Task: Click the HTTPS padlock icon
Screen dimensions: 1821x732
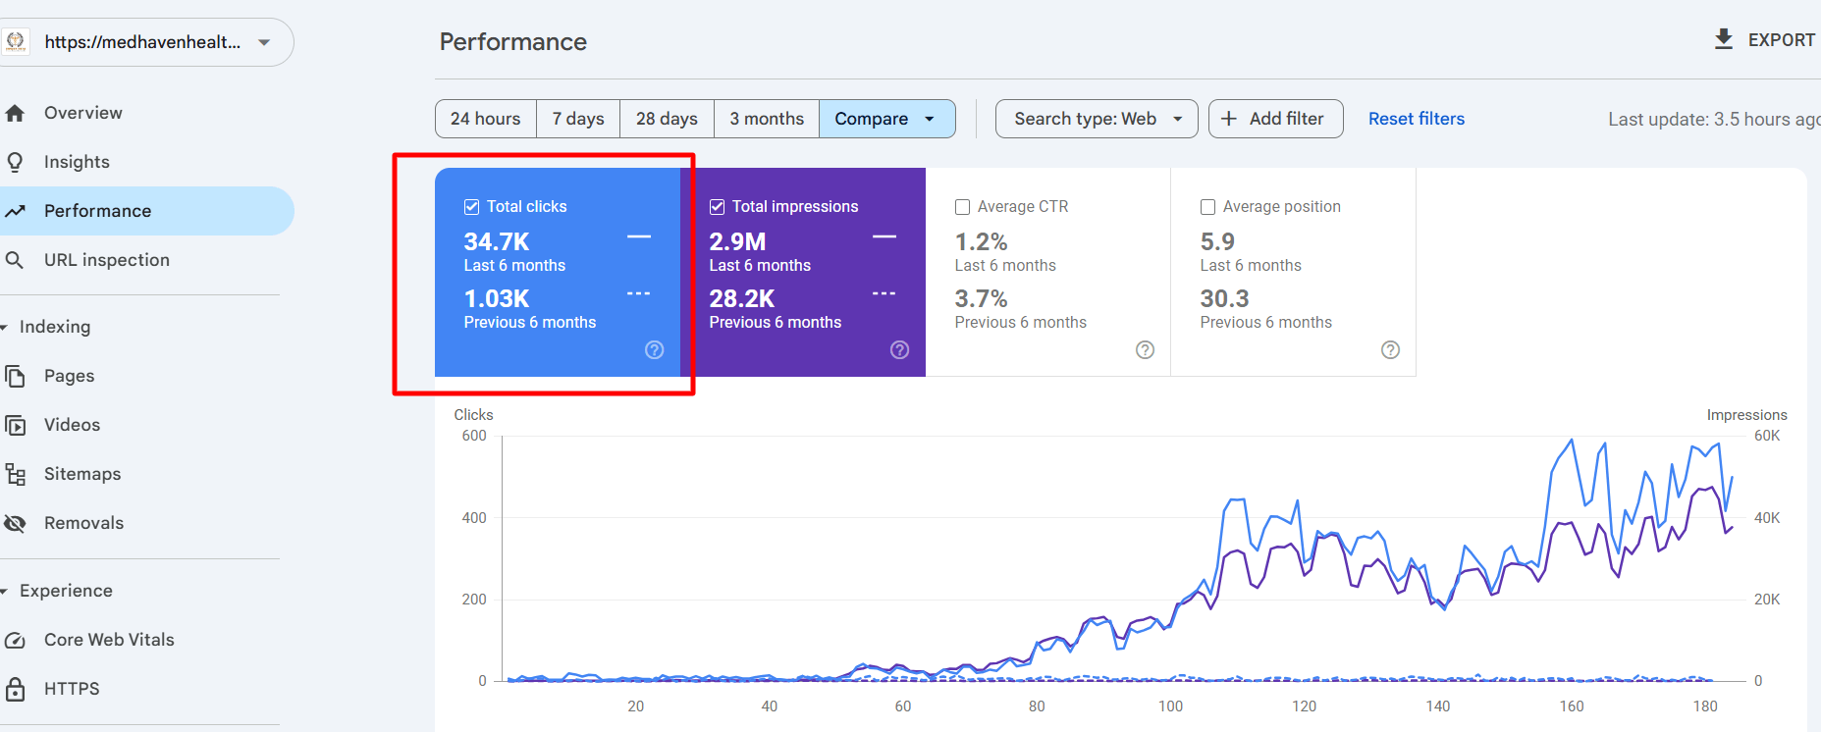Action: coord(15,689)
